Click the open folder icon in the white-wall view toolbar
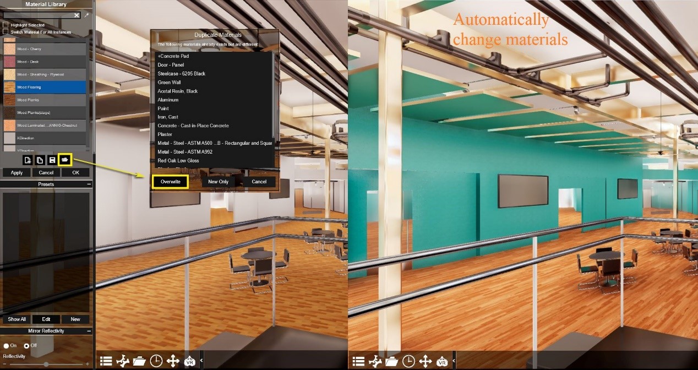The width and height of the screenshot is (698, 370). pos(139,361)
